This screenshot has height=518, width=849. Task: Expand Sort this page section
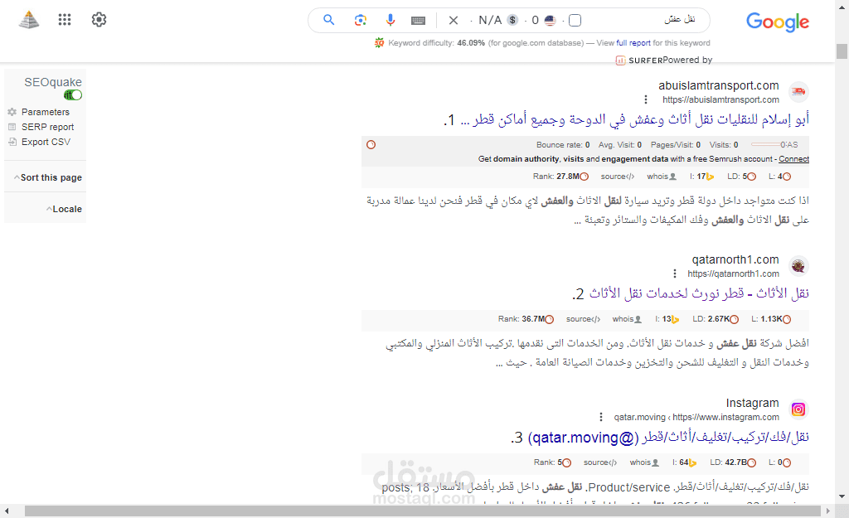pos(47,177)
